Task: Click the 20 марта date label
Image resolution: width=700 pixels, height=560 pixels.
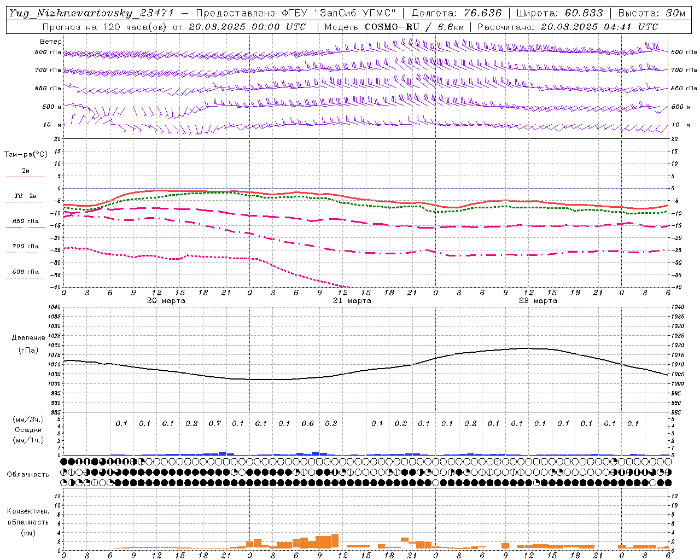Action: pyautogui.click(x=166, y=301)
